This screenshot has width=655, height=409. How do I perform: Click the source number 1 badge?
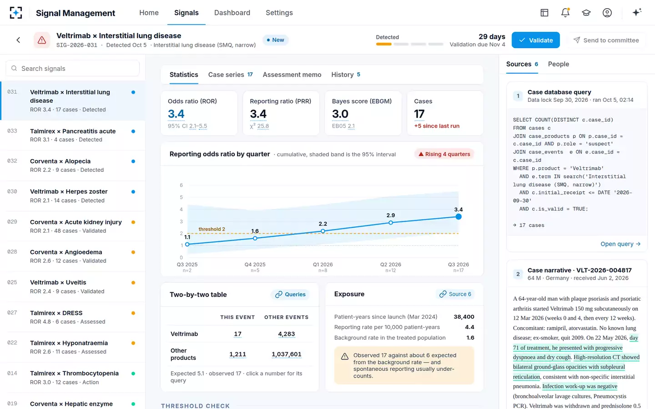[x=518, y=96]
